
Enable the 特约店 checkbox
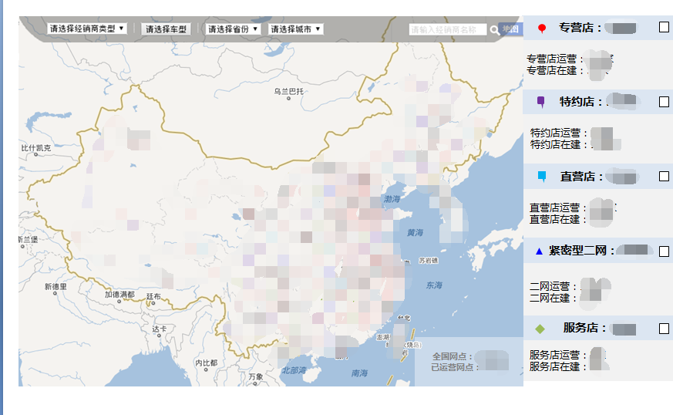[664, 101]
